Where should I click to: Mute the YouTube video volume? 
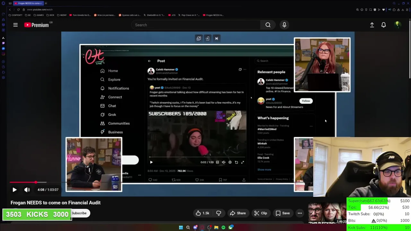pyautogui.click(x=27, y=190)
